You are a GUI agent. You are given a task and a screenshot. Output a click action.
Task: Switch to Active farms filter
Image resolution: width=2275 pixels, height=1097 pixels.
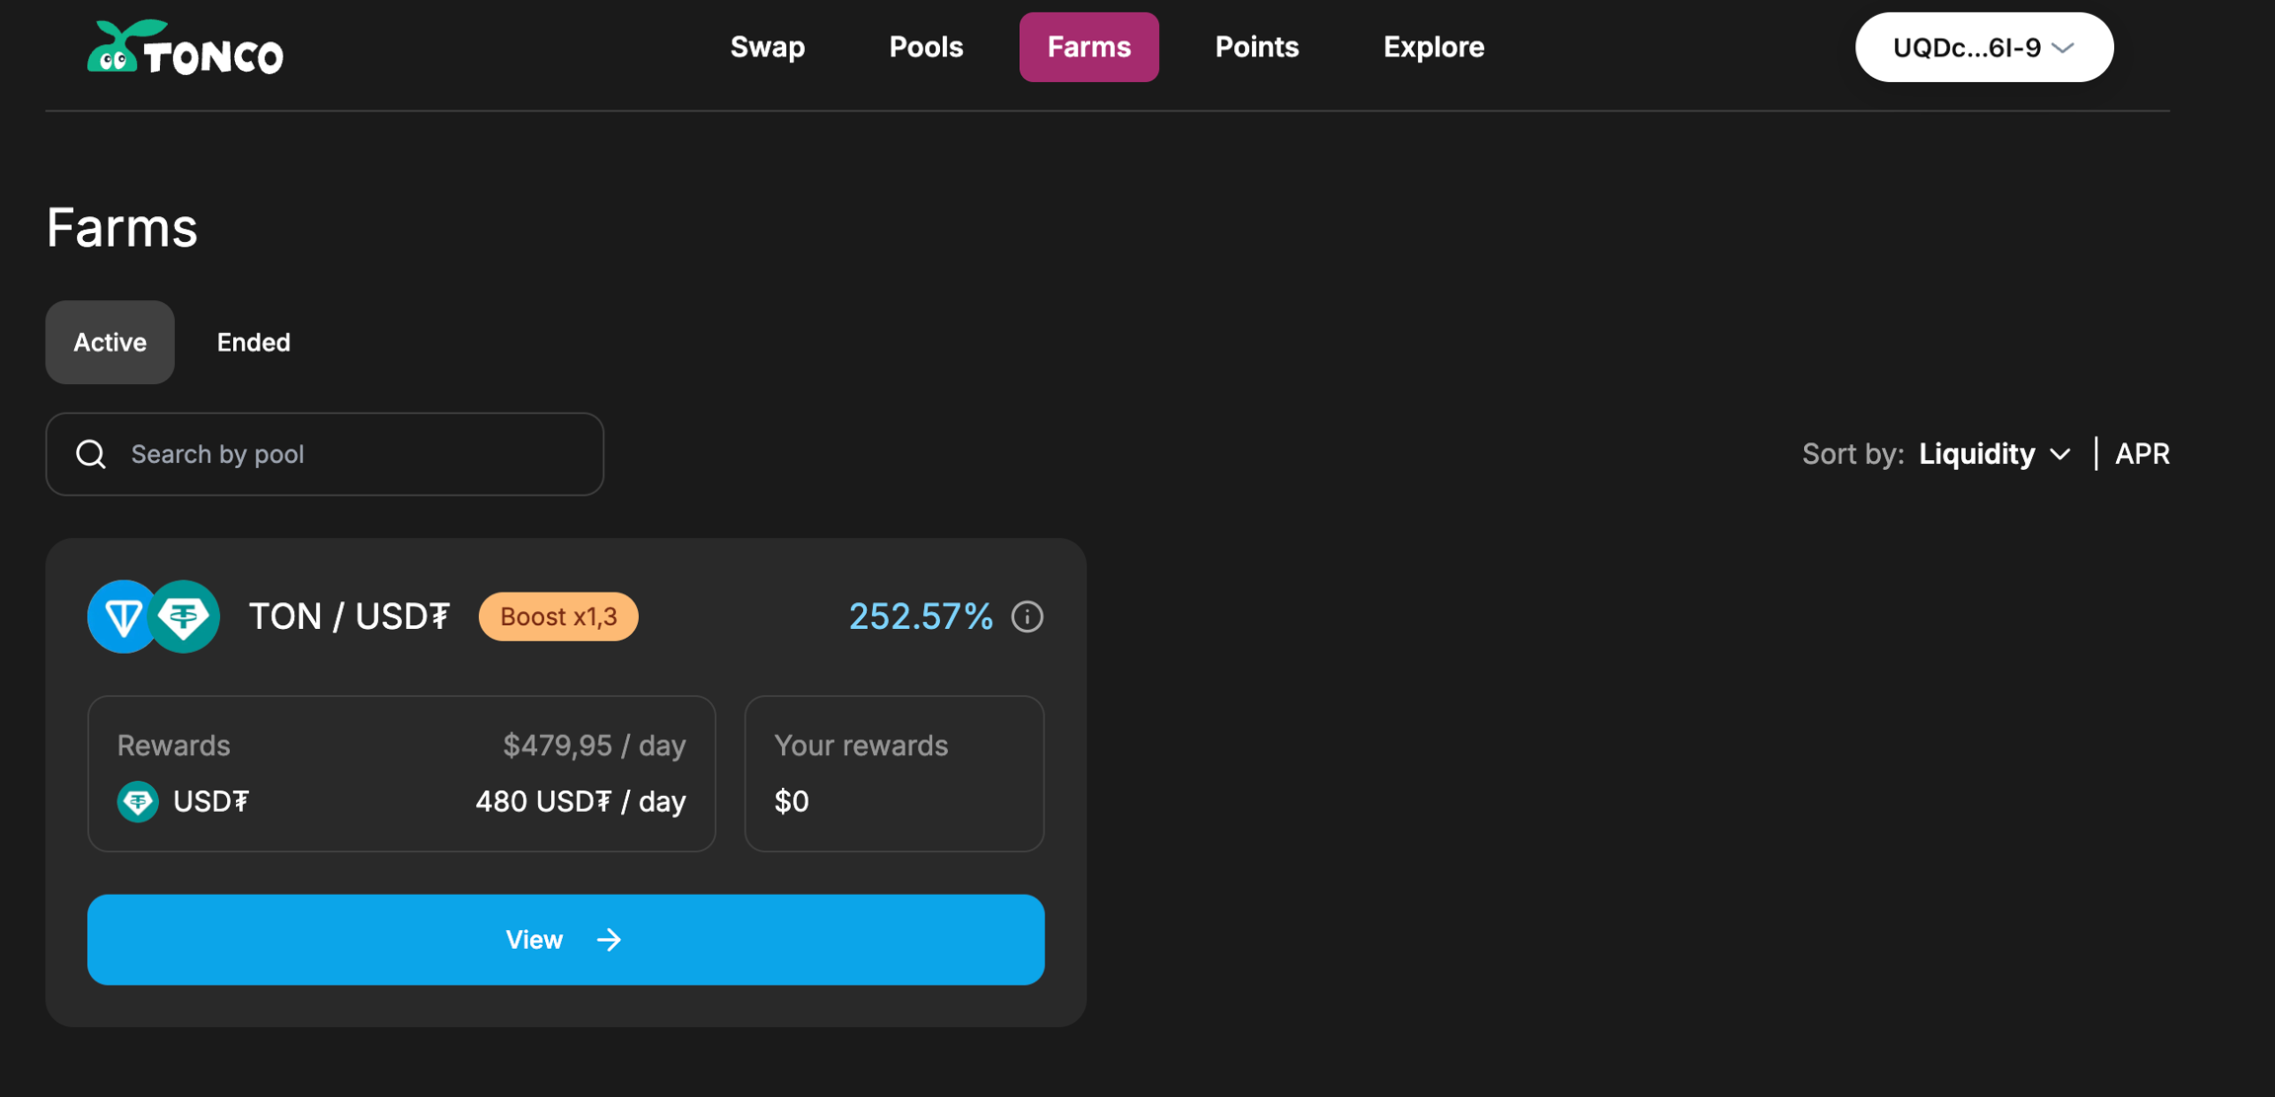[110, 343]
